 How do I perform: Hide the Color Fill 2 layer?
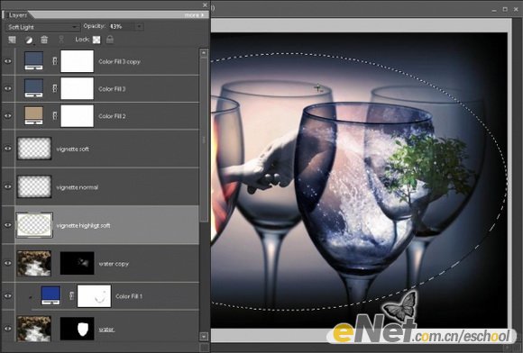pyautogui.click(x=8, y=116)
